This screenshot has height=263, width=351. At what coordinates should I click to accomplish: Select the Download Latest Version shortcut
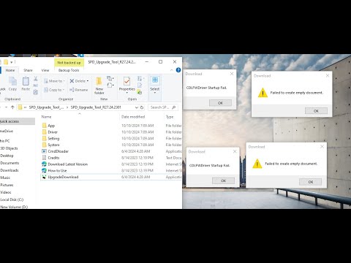64,164
